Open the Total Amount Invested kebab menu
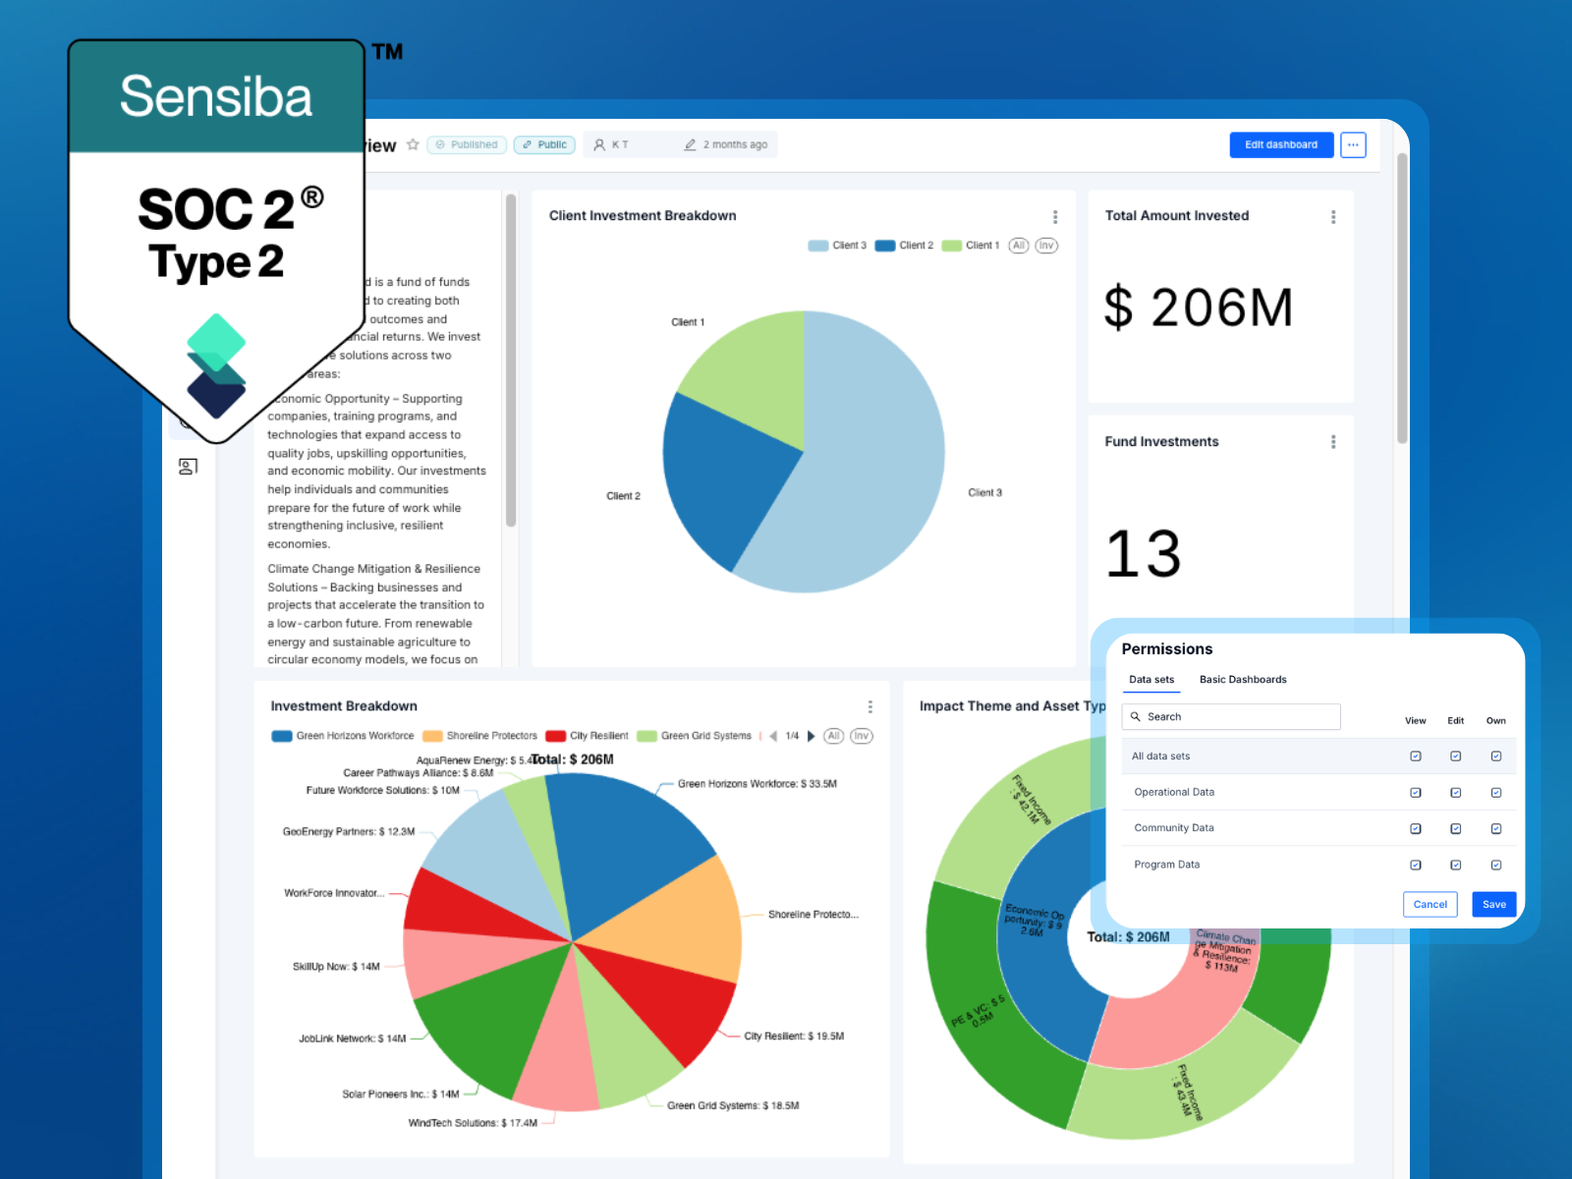Viewport: 1572px width, 1179px height. (x=1333, y=216)
